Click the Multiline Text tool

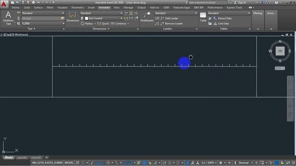(x=8, y=18)
